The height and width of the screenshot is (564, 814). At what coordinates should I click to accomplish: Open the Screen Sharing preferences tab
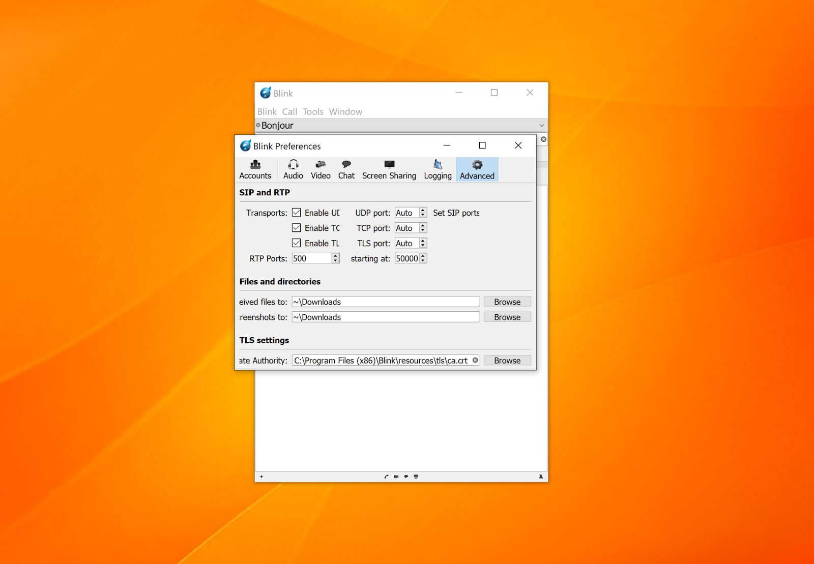[389, 169]
